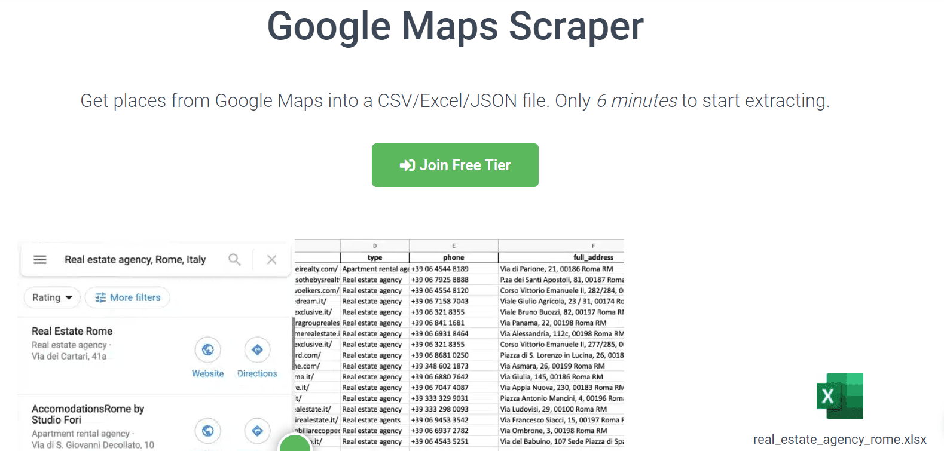Click address 'P.za dei Santi Apostoli, 81'
This screenshot has height=451, width=944.
(x=561, y=280)
